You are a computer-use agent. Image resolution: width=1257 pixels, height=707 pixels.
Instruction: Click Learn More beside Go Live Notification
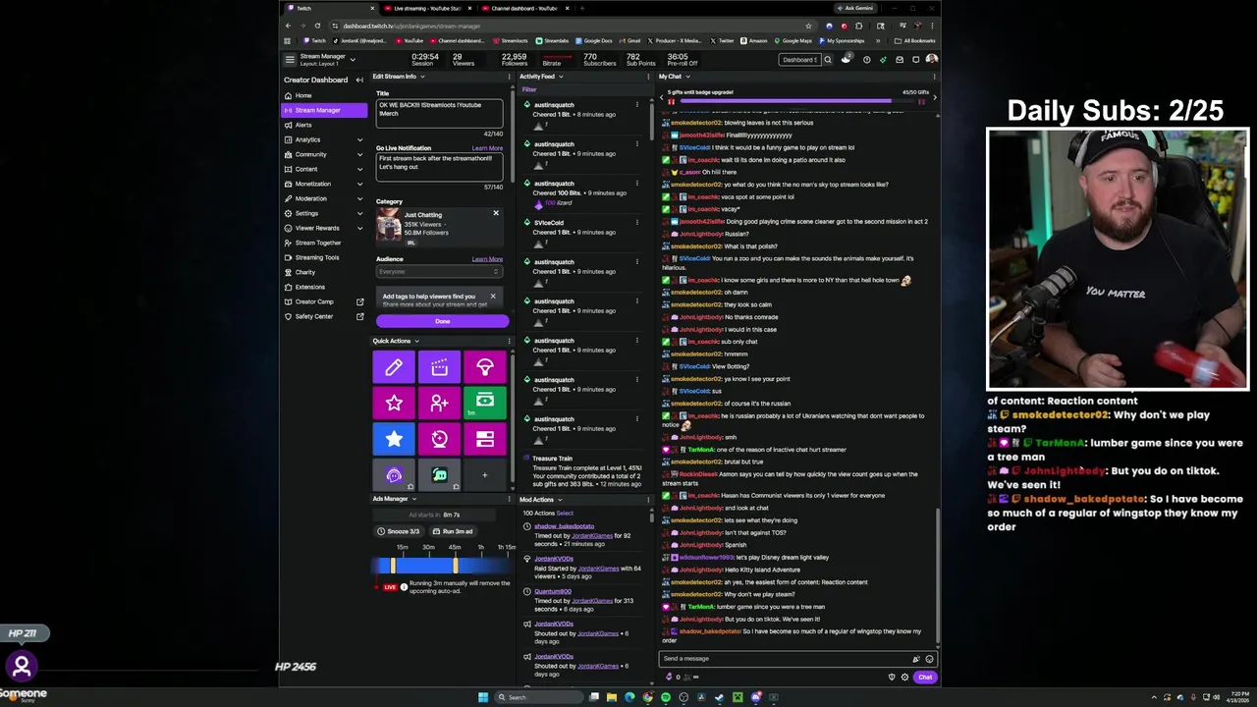(487, 148)
